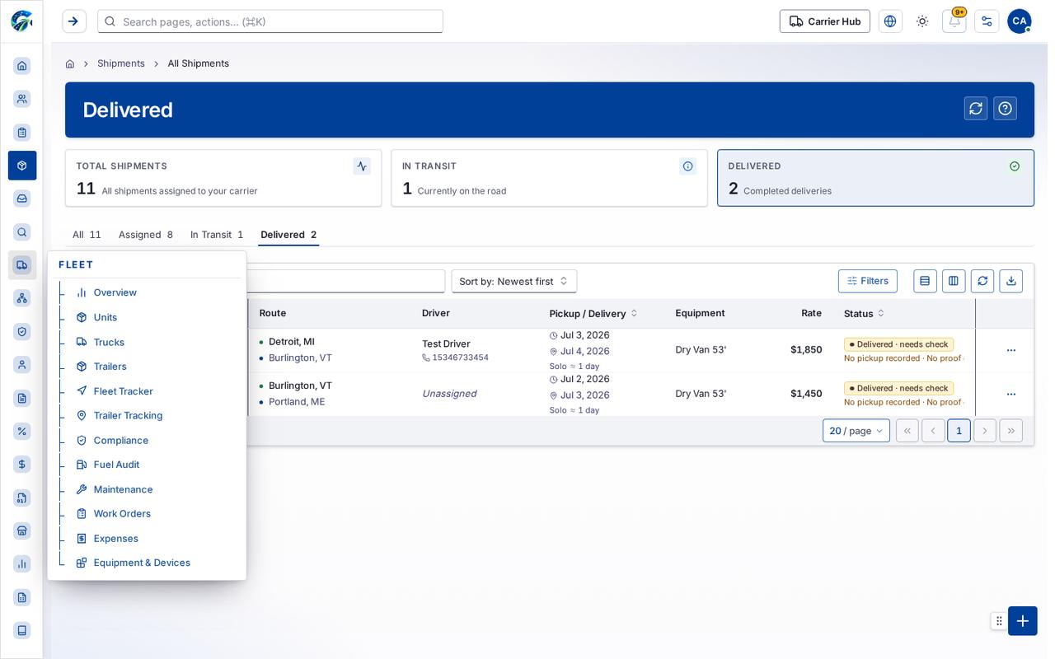
Task: Go to Shipments breadcrumb link
Action: point(121,63)
